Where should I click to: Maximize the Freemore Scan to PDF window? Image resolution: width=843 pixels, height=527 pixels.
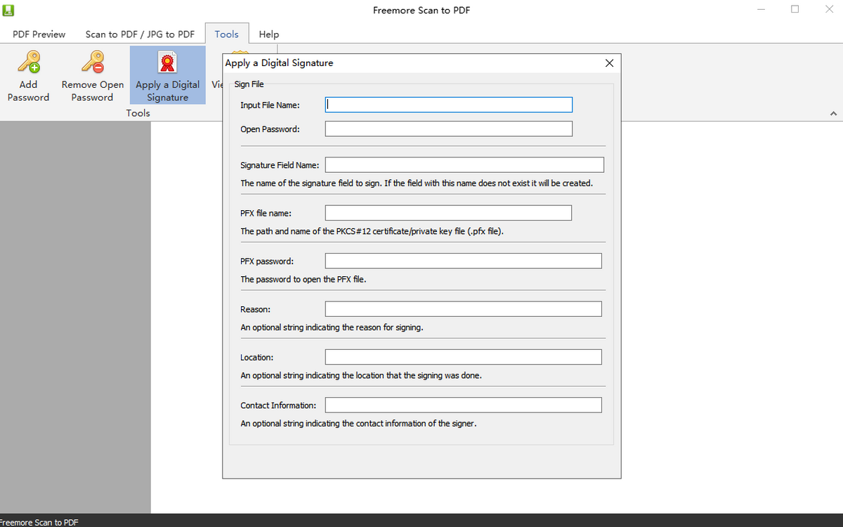[795, 10]
